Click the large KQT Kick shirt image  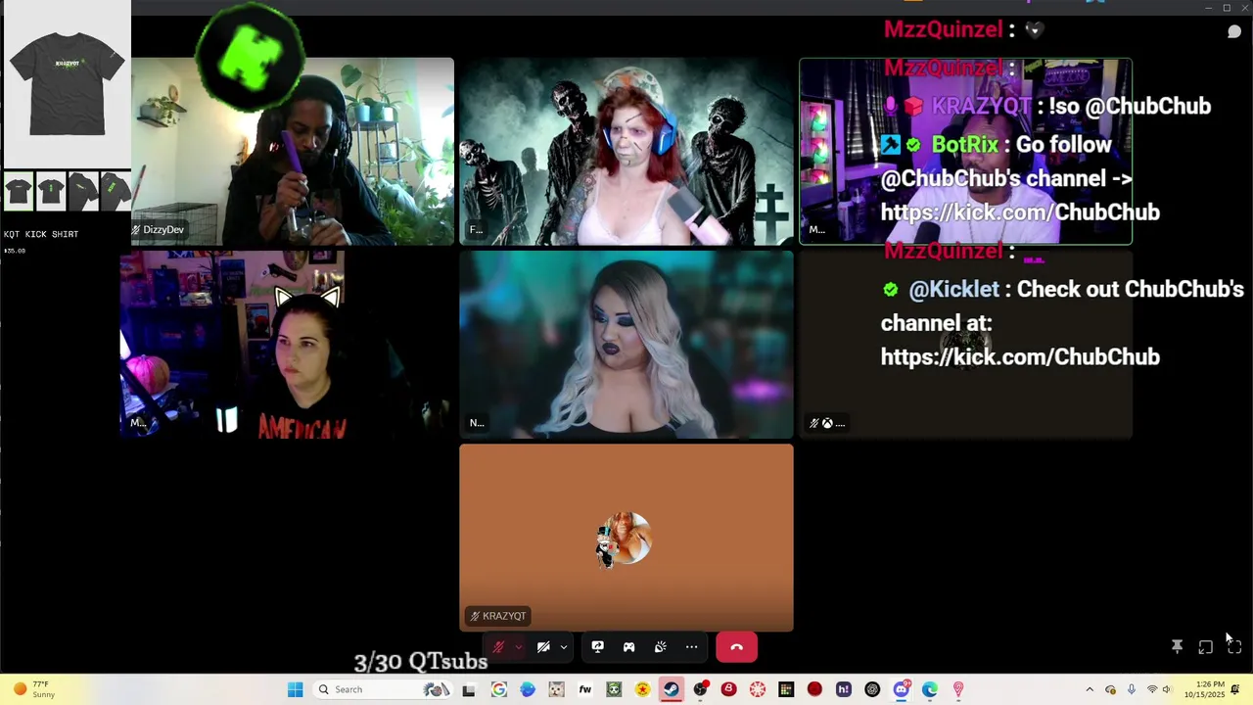coord(67,84)
